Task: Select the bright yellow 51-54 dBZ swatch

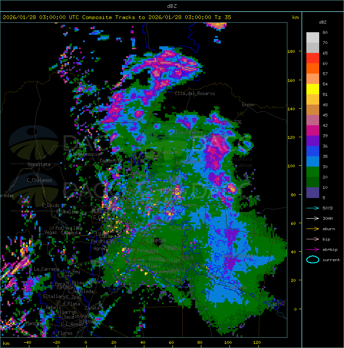Action: click(313, 89)
